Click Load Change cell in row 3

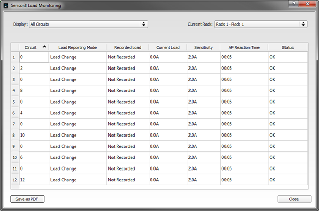[x=77, y=79]
